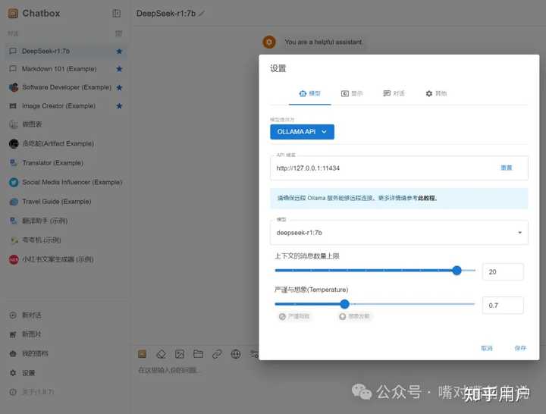Click the attach file folder icon

click(x=198, y=354)
